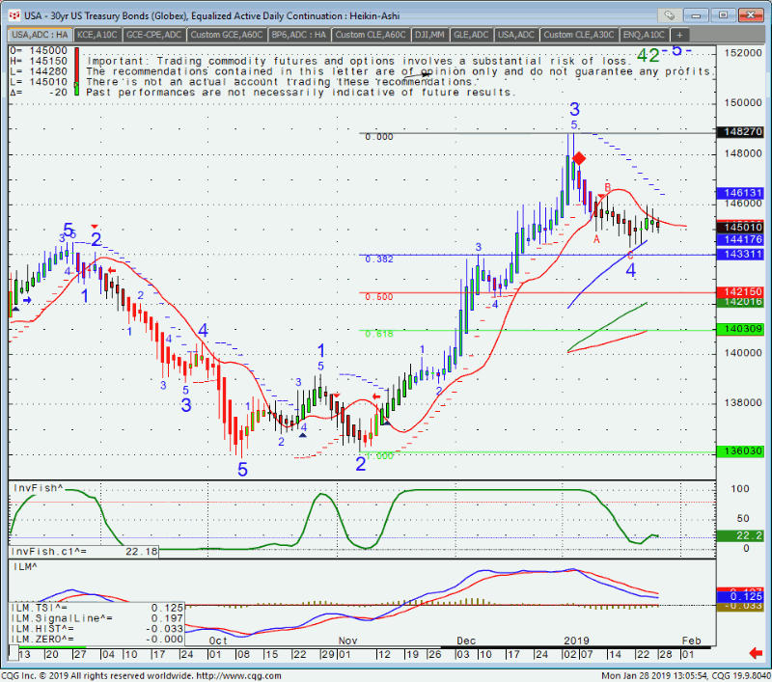Select the GCE-CPE,ADC tab
Screen dimensions: 772x682
[152, 35]
